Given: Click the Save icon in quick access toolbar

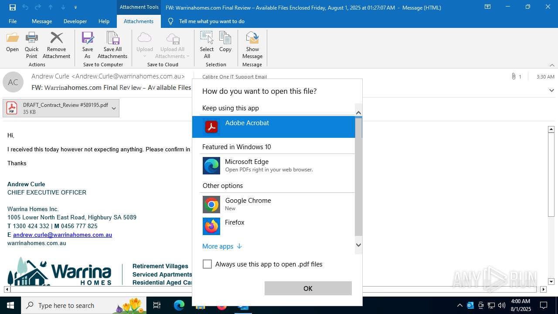Looking at the screenshot, I should [x=13, y=7].
